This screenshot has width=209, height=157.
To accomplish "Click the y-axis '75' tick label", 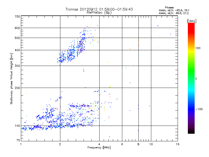I will pos(18,140).
